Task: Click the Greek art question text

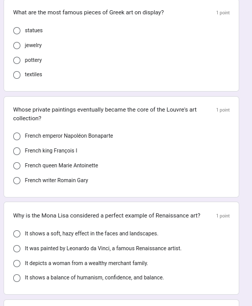Action: (89, 12)
